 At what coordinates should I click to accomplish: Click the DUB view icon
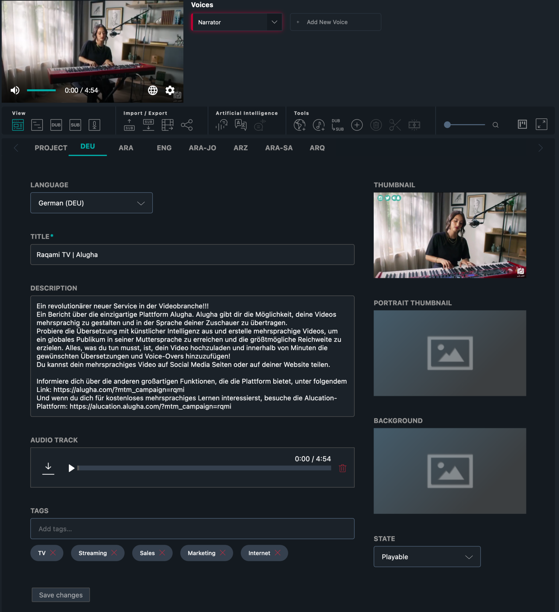click(x=56, y=125)
